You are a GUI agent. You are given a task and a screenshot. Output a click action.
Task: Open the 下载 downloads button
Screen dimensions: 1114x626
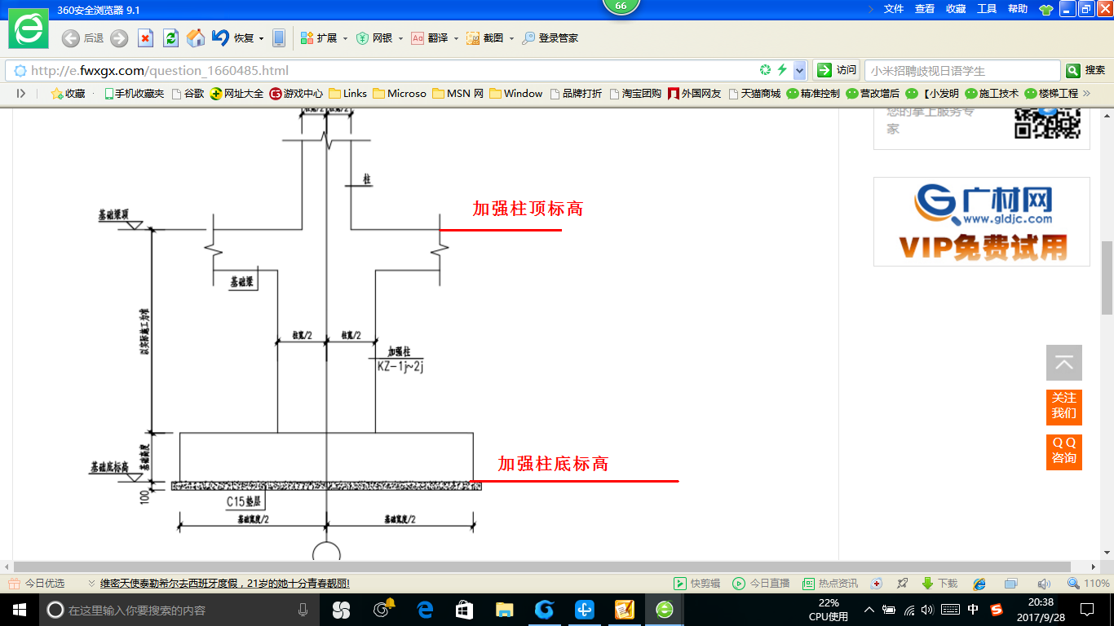point(939,584)
